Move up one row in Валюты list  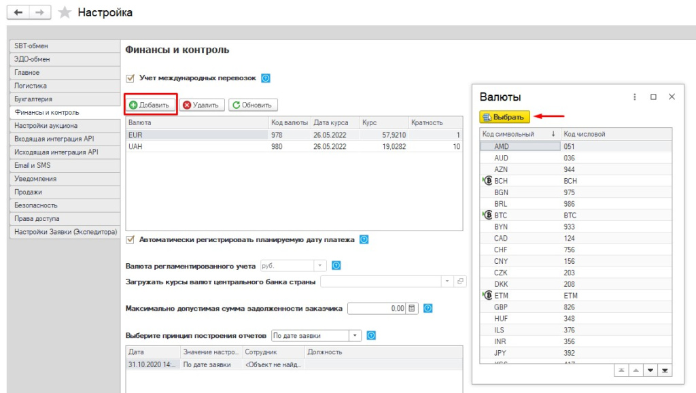coord(636,371)
